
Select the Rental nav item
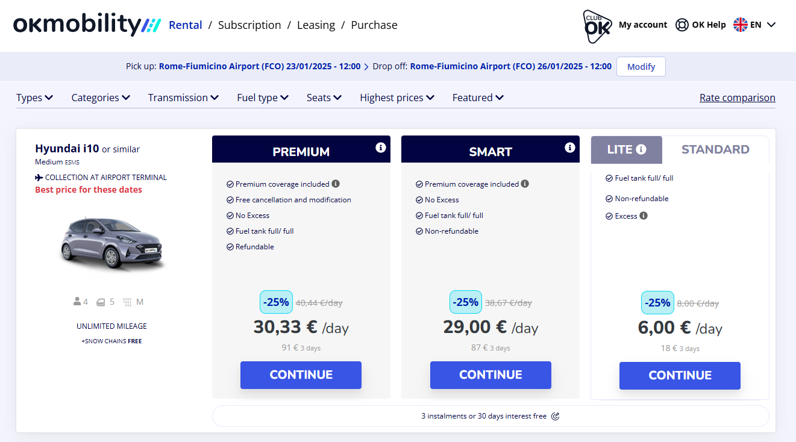tap(186, 25)
